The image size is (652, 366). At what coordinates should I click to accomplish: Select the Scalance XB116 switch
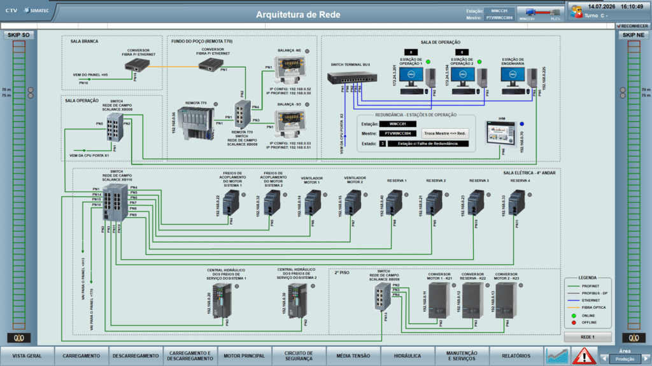(x=115, y=203)
